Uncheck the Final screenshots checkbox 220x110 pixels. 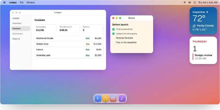click(x=113, y=29)
